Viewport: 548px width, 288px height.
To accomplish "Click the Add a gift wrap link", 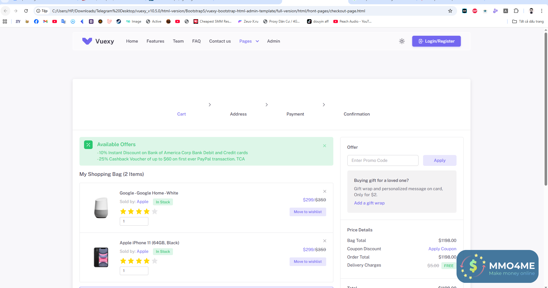I will (369, 203).
